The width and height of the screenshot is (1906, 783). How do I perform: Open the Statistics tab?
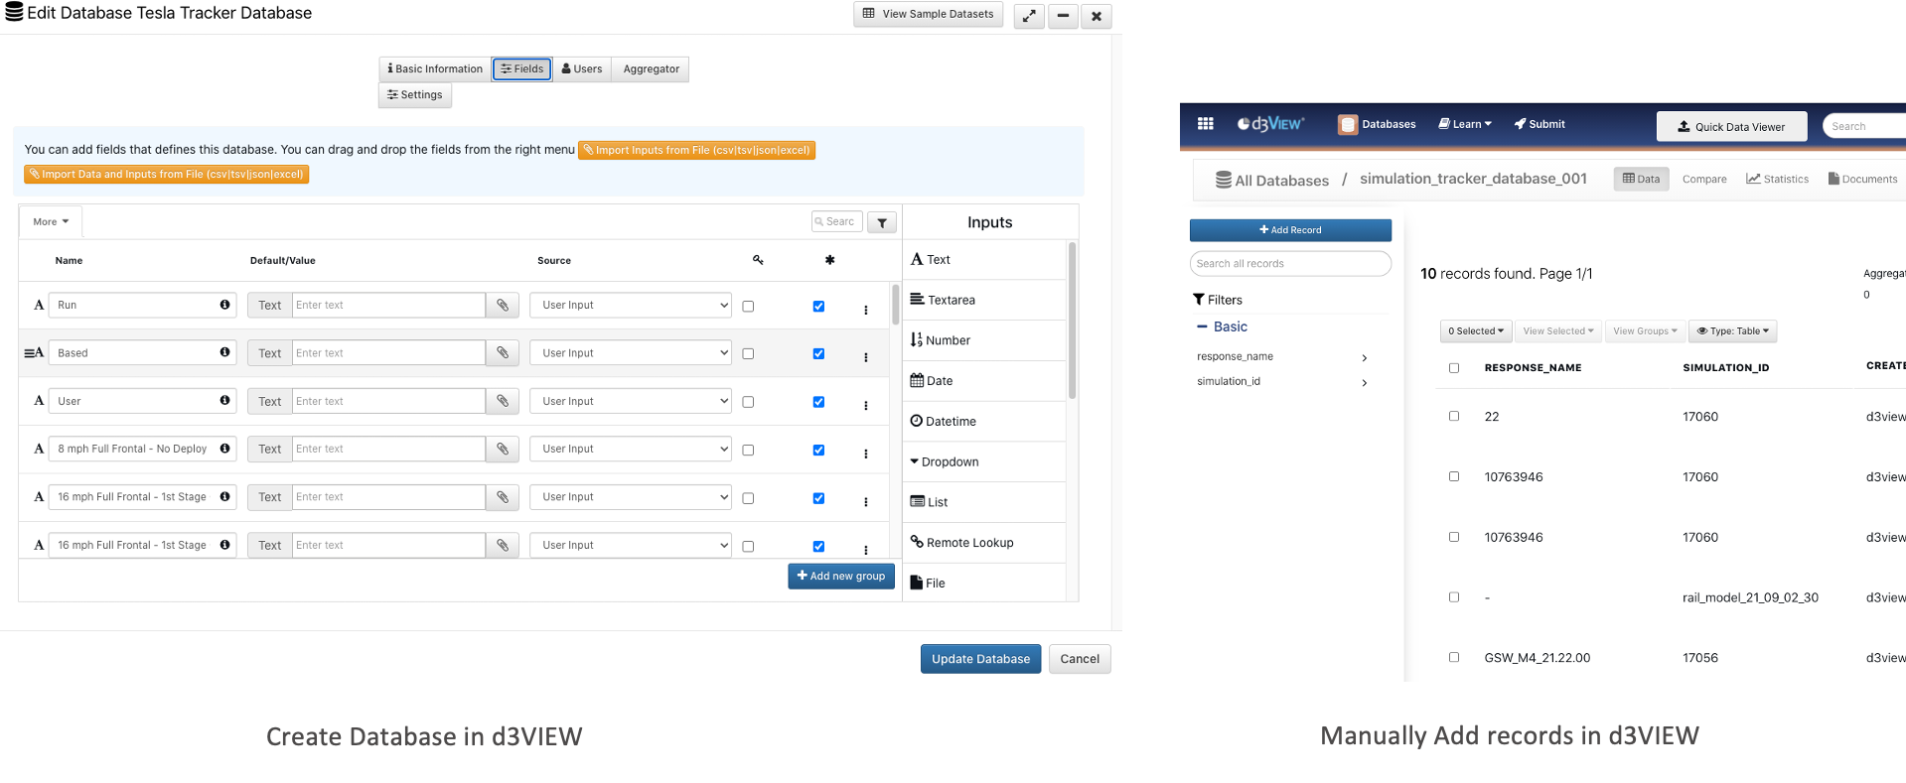point(1777,180)
